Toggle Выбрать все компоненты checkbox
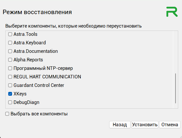This screenshot has height=138, width=182. tap(7, 114)
